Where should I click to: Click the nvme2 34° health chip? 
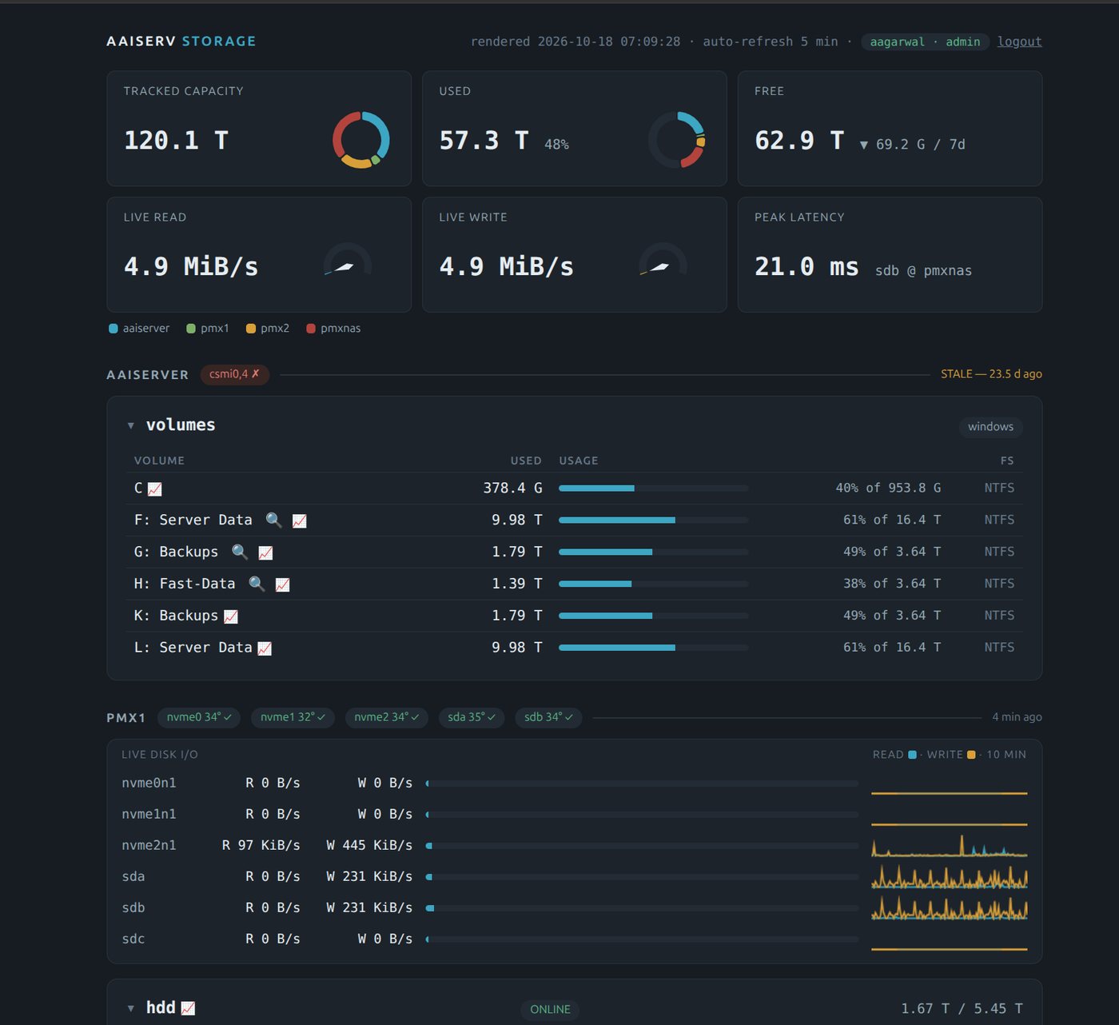tap(386, 717)
